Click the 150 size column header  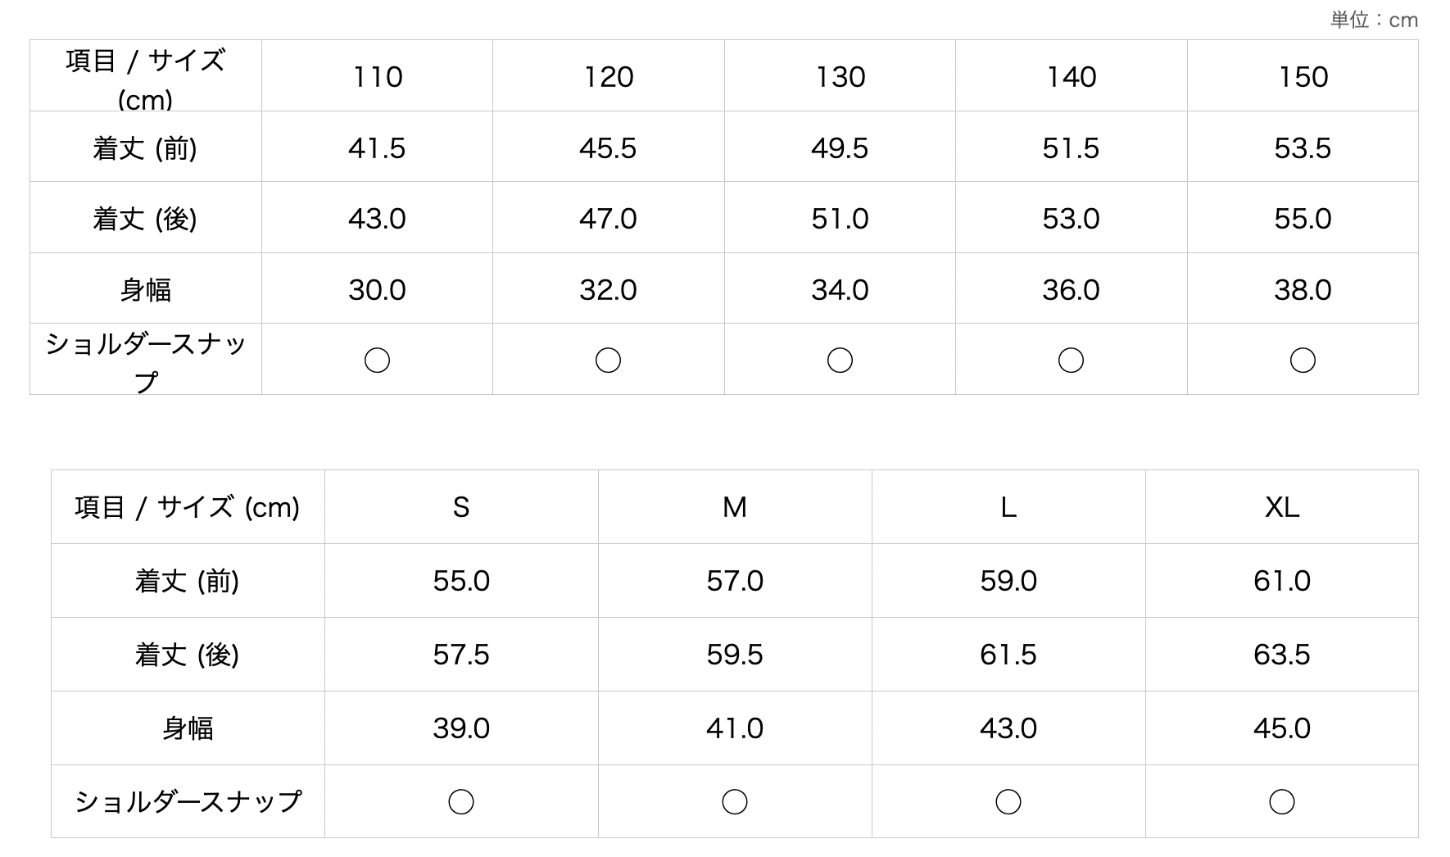(x=1303, y=77)
